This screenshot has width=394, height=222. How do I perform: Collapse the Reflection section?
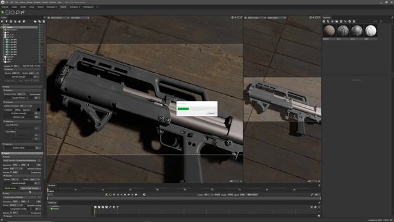[22, 121]
